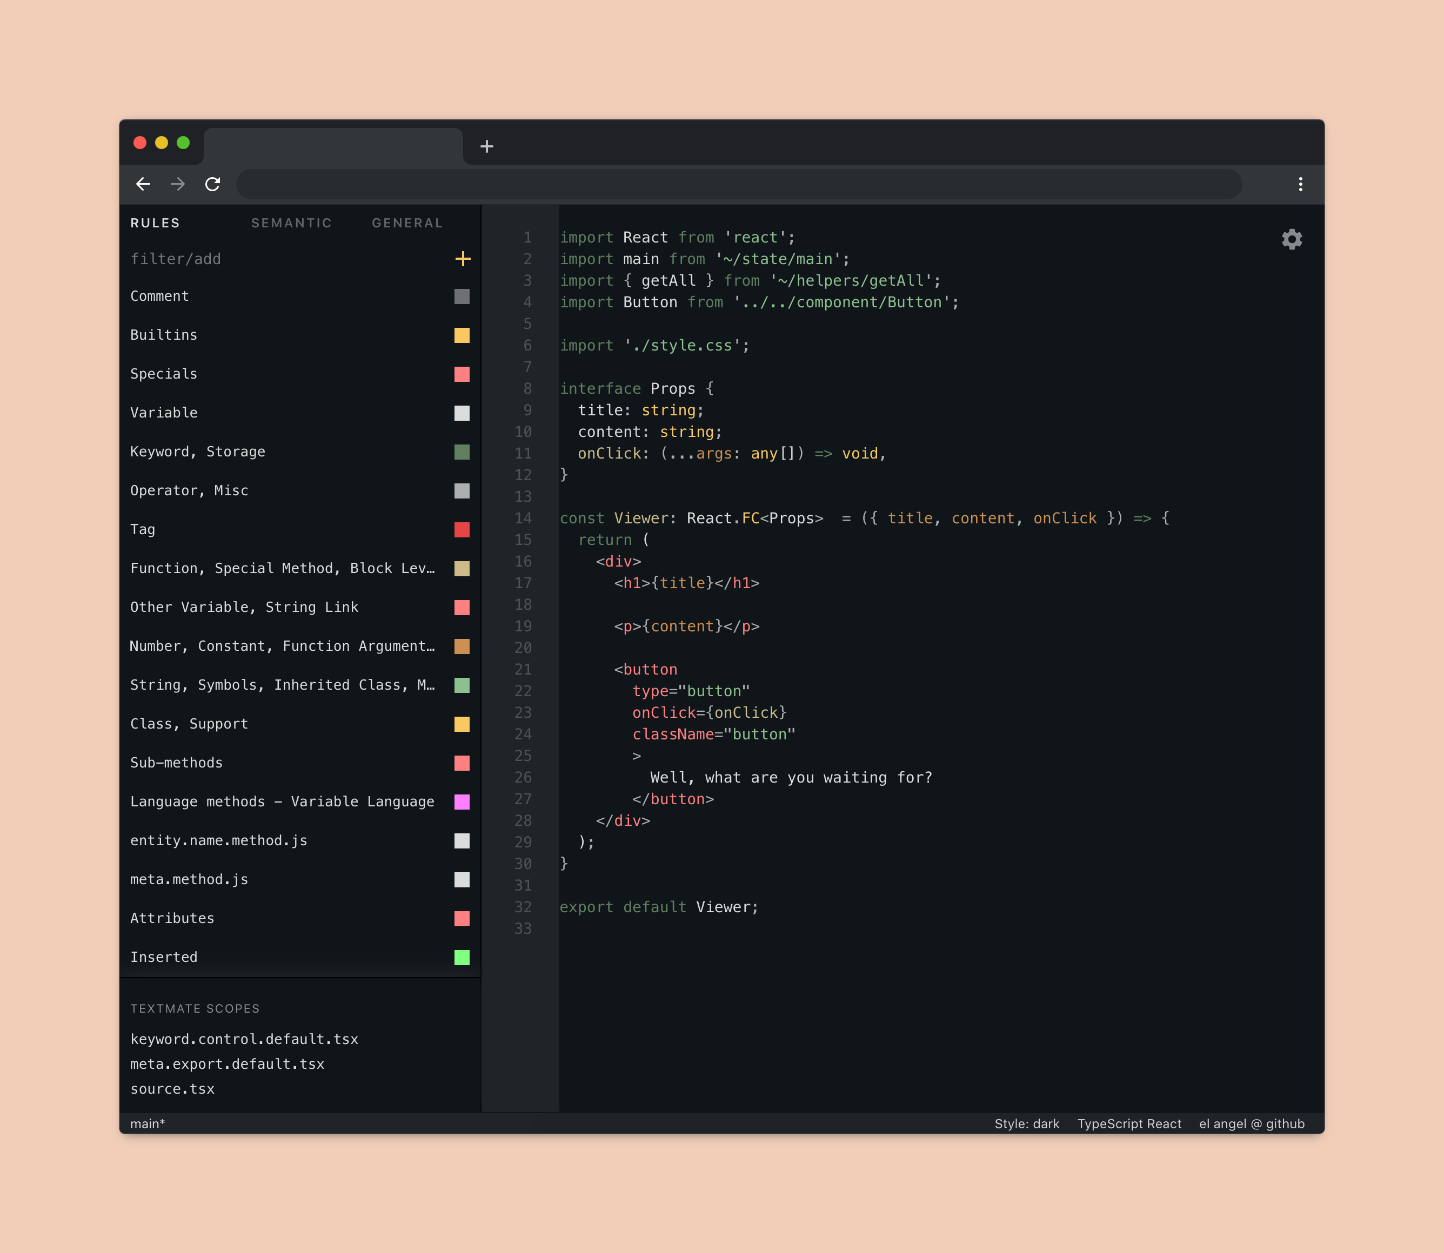Image resolution: width=1444 pixels, height=1253 pixels.
Task: Click the Style: dark status toggle
Action: tap(1026, 1123)
